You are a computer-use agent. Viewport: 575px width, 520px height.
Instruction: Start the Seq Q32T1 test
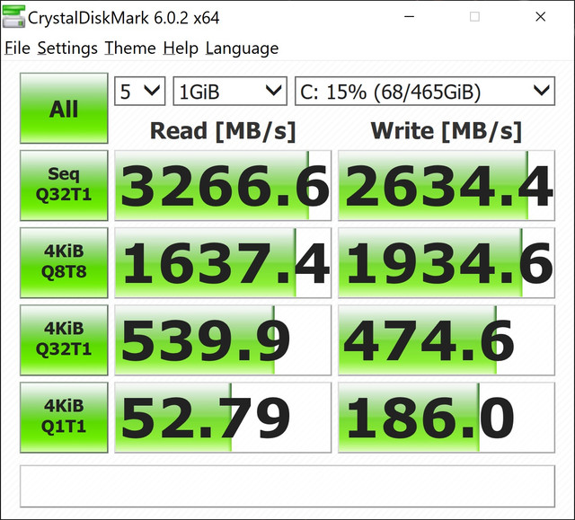point(64,185)
